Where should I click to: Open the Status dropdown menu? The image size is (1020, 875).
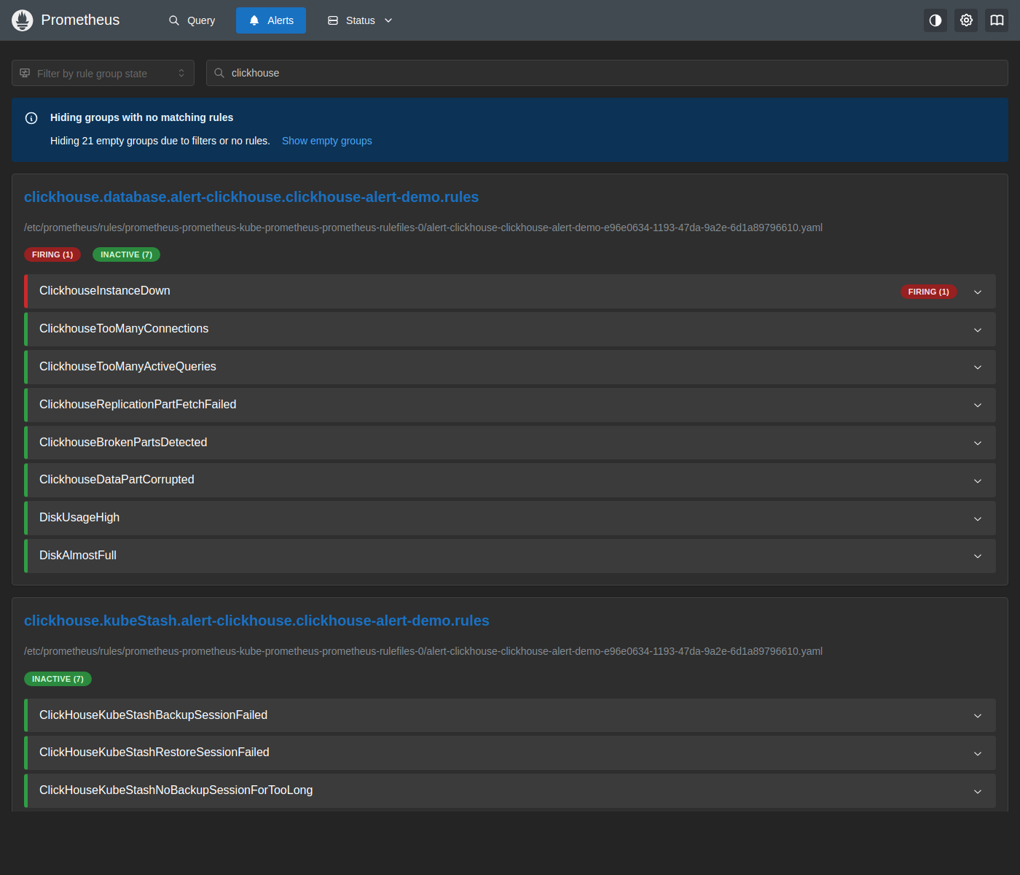(x=360, y=20)
